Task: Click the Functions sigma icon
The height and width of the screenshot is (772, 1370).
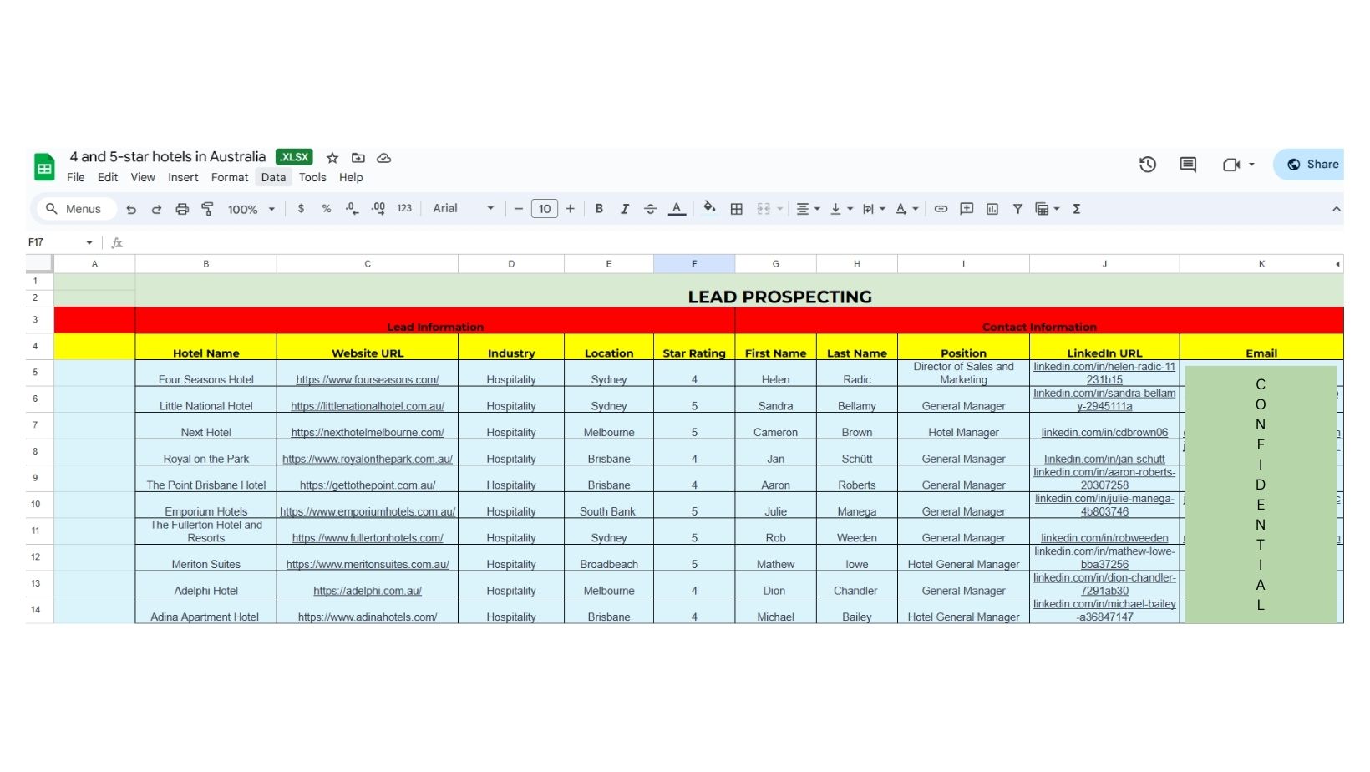Action: tap(1077, 209)
